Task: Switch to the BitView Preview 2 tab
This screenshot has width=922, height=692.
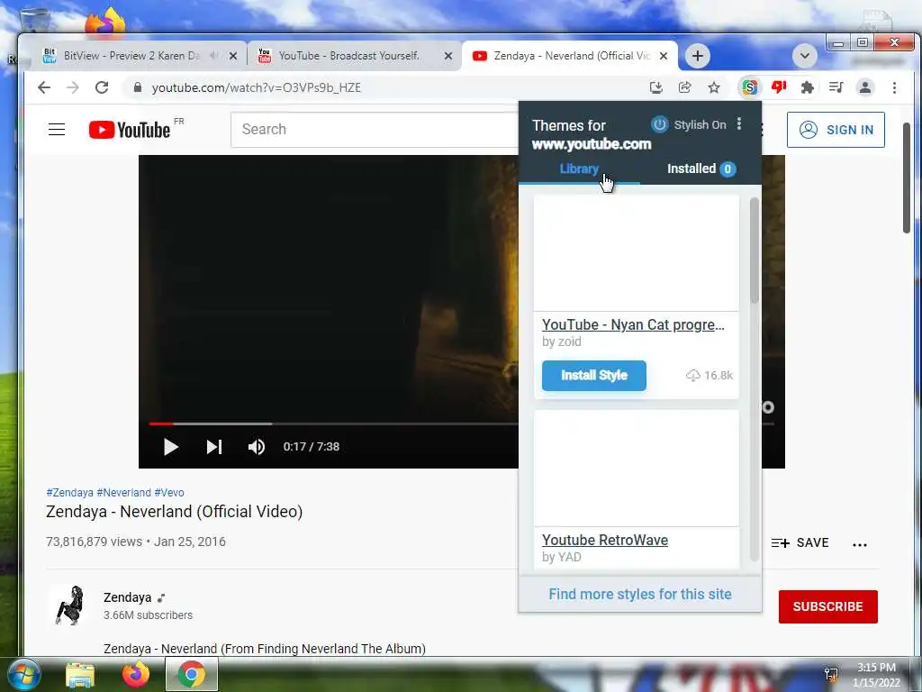Action: [x=131, y=55]
